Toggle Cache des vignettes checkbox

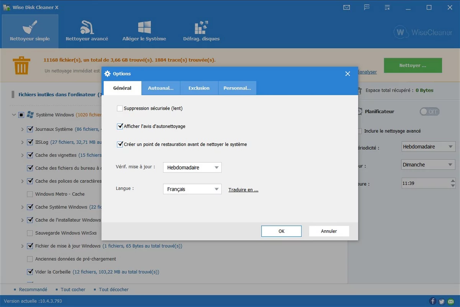[30, 155]
